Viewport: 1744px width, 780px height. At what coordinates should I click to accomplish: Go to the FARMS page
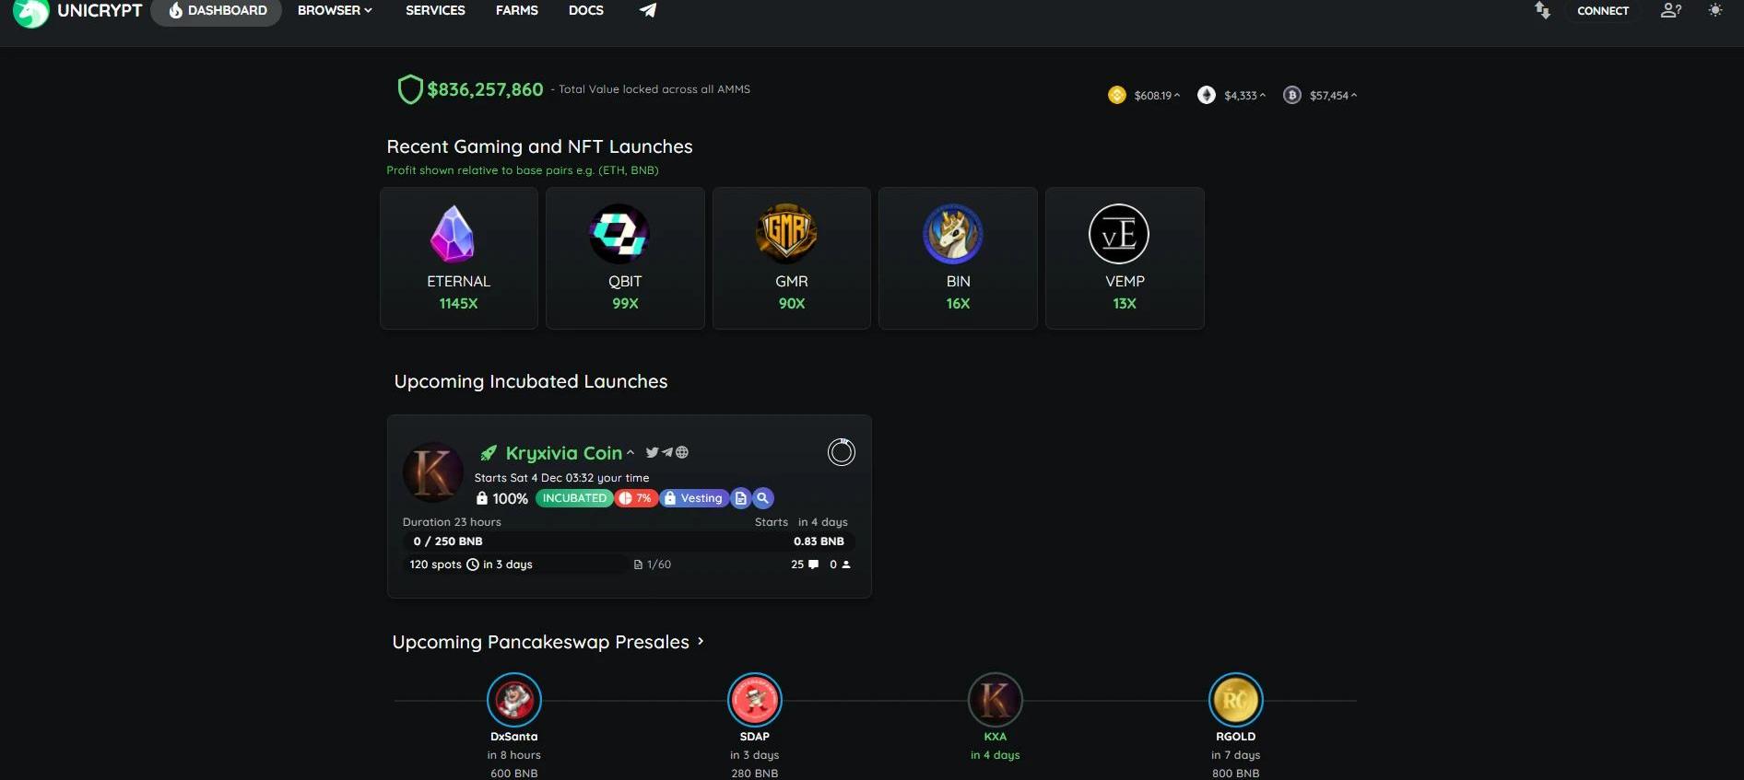pyautogui.click(x=517, y=10)
